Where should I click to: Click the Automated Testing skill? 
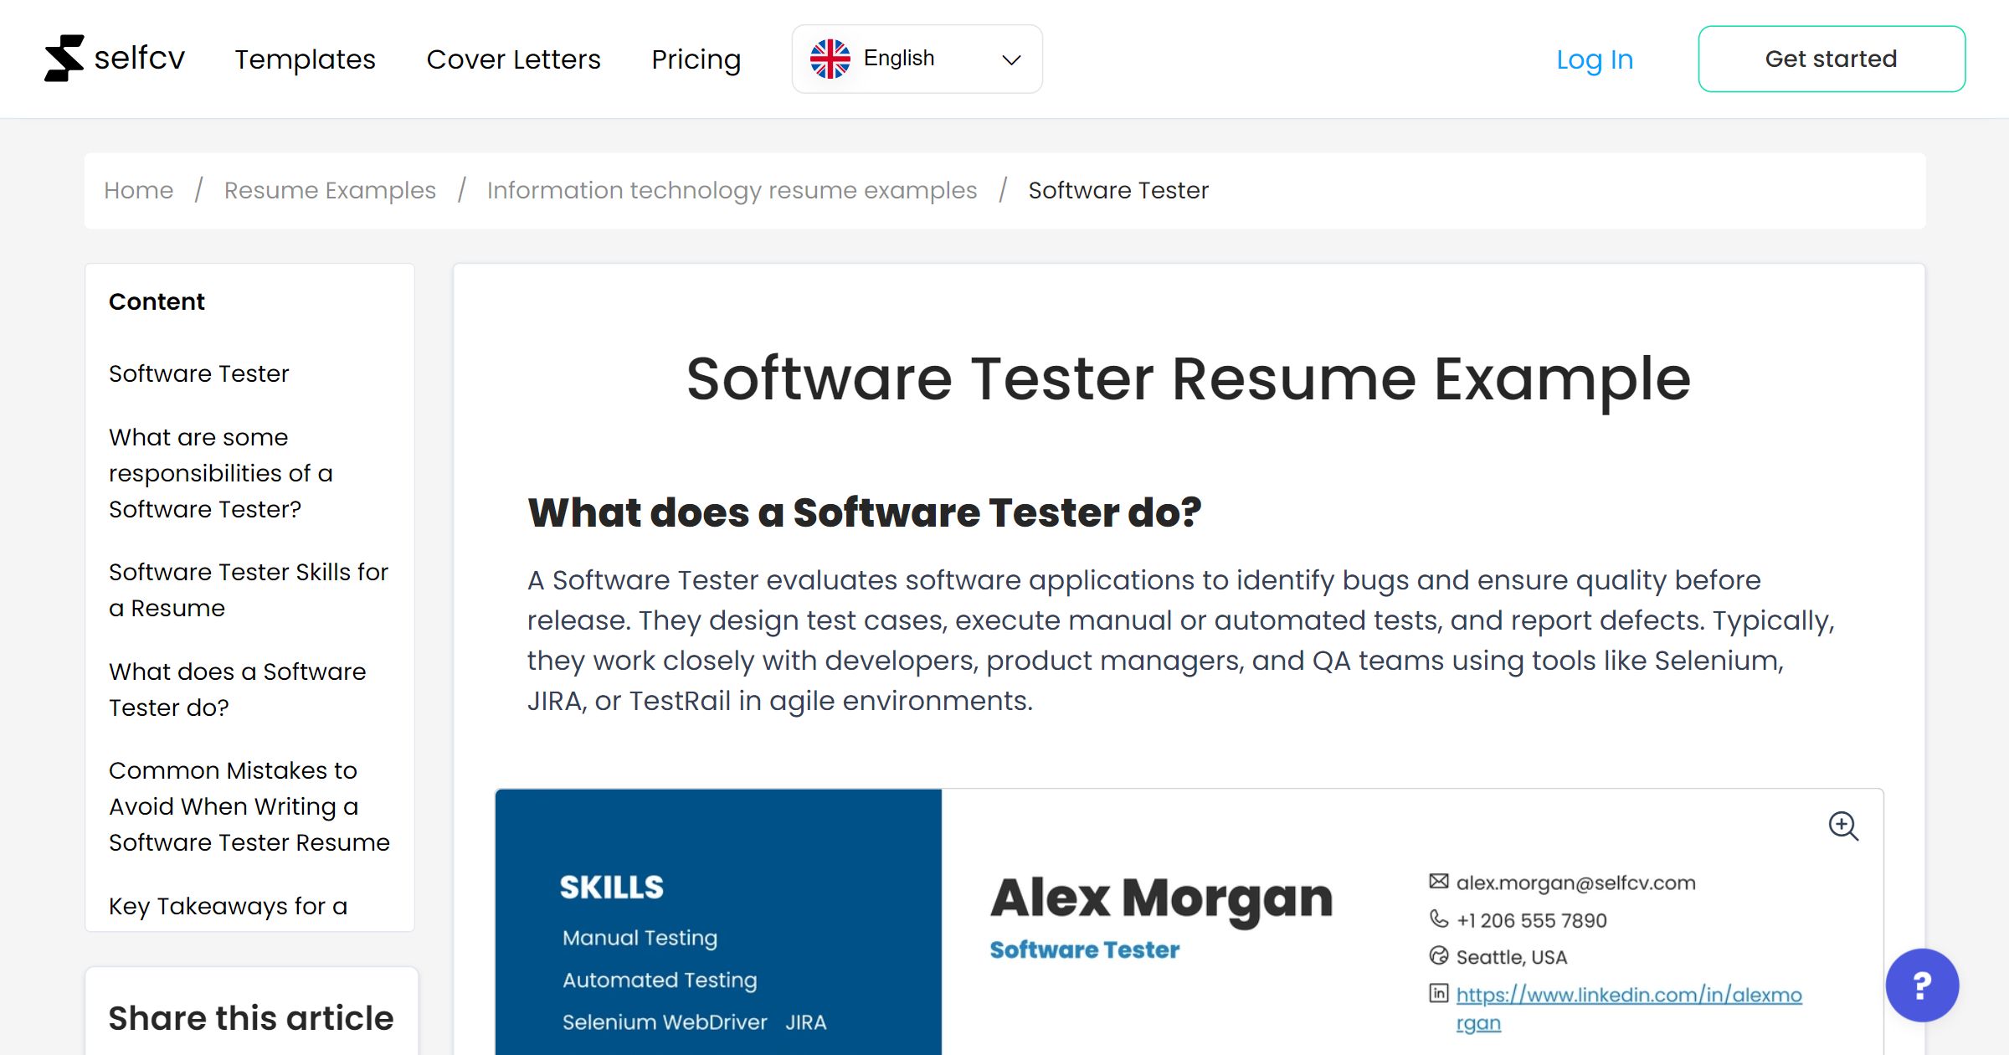tap(660, 980)
